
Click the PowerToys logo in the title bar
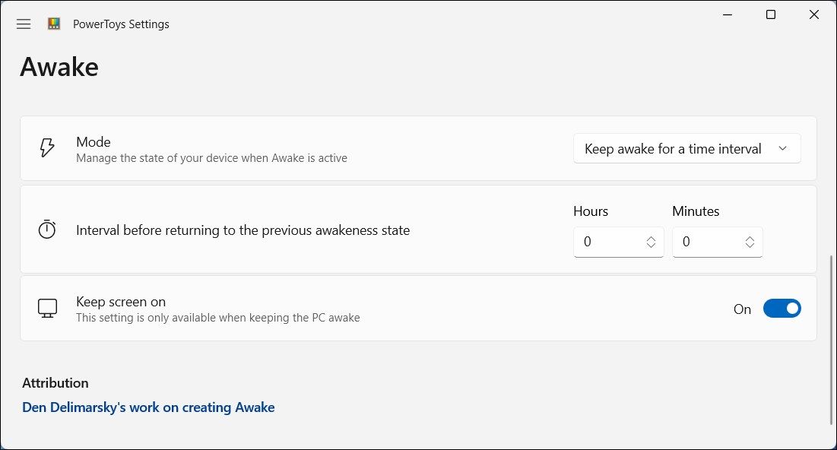(53, 24)
